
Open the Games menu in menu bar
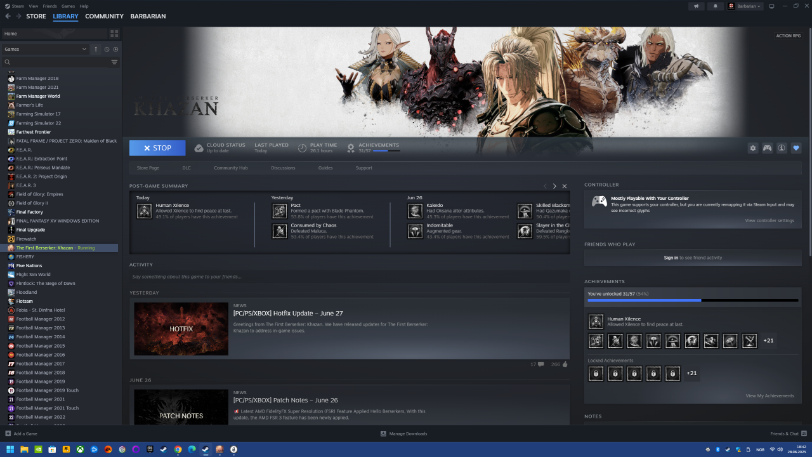coord(67,6)
